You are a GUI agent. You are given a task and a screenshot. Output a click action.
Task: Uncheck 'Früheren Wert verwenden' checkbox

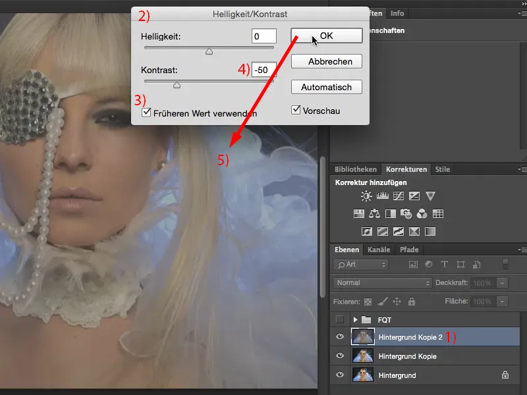point(146,113)
